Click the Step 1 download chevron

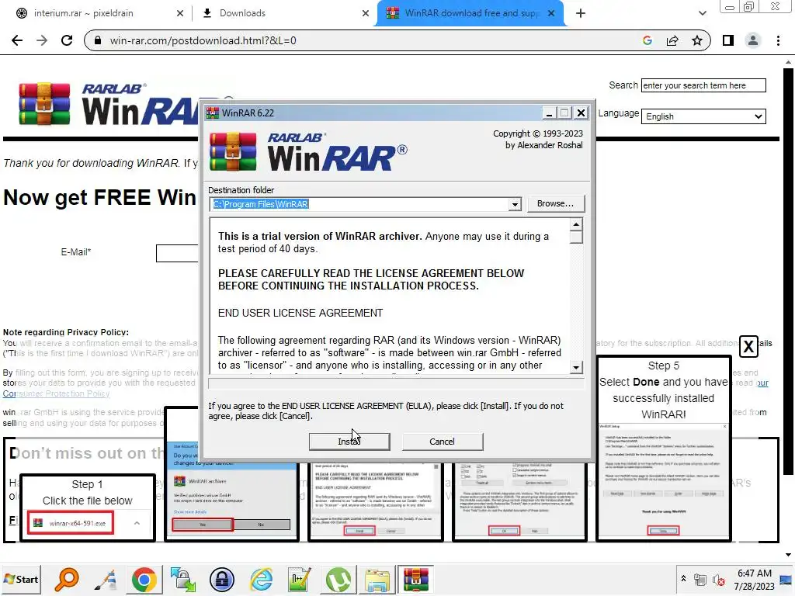click(137, 523)
